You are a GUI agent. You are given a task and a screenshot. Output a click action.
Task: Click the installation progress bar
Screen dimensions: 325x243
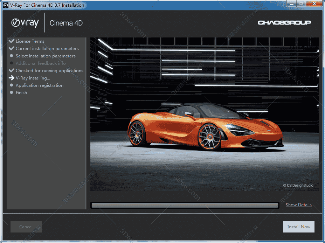pyautogui.click(x=185, y=205)
